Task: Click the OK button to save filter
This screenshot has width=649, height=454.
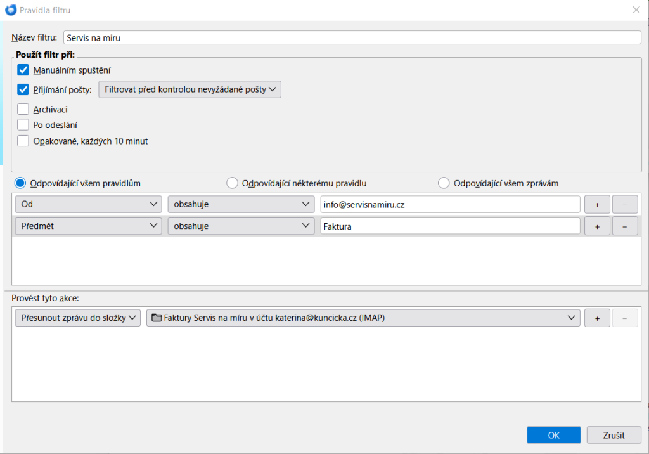Action: [x=553, y=435]
